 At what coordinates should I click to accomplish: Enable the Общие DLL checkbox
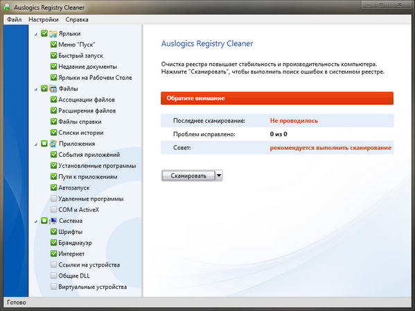pos(53,276)
